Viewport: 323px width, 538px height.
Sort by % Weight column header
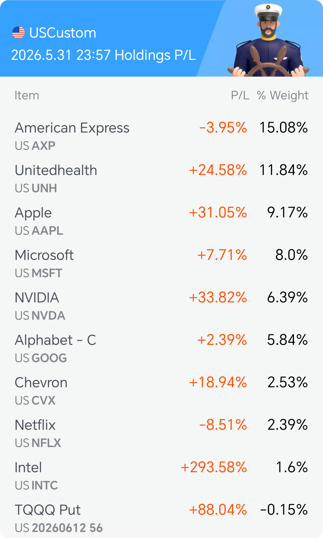[x=283, y=96]
